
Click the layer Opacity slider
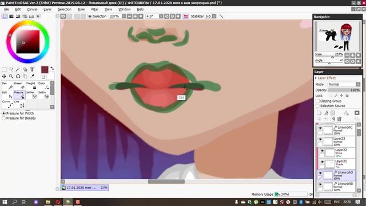click(344, 90)
